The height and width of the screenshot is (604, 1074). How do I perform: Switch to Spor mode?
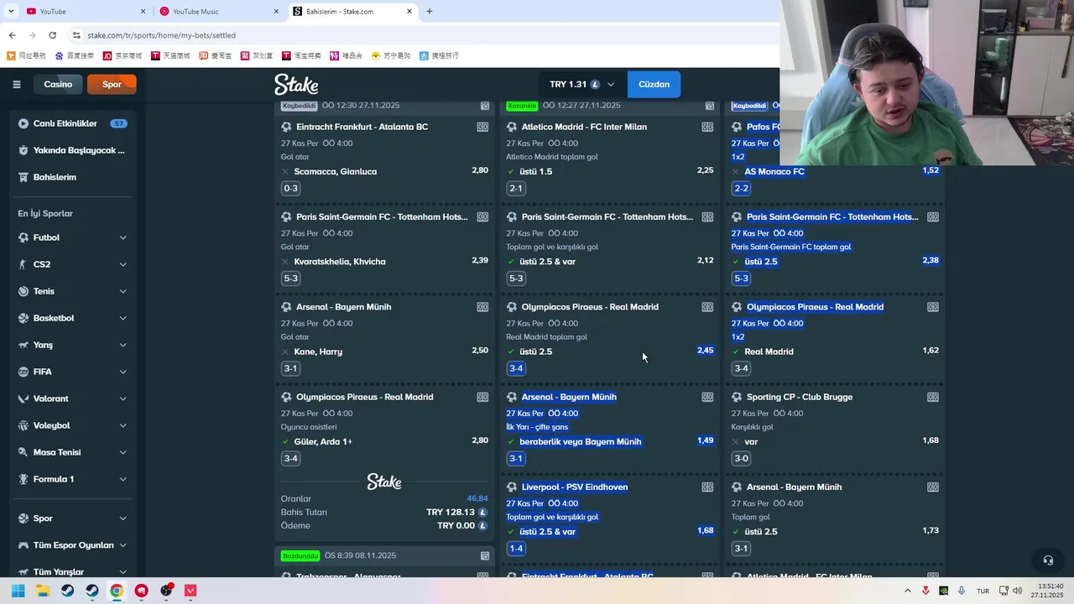[x=112, y=84]
